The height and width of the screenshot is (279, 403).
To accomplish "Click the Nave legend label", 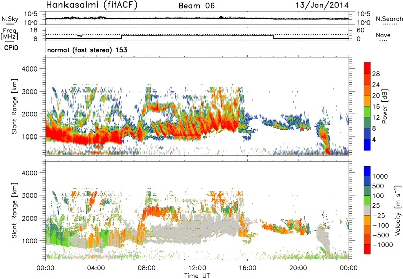I will click(383, 35).
